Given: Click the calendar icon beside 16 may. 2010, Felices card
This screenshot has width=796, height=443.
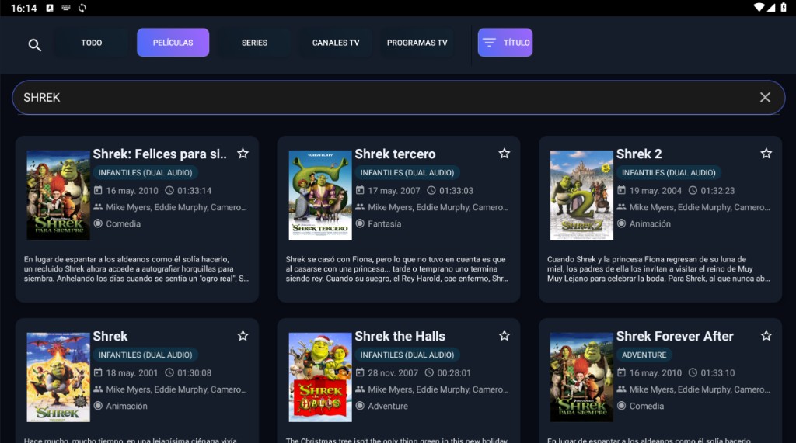Looking at the screenshot, I should click(x=98, y=190).
